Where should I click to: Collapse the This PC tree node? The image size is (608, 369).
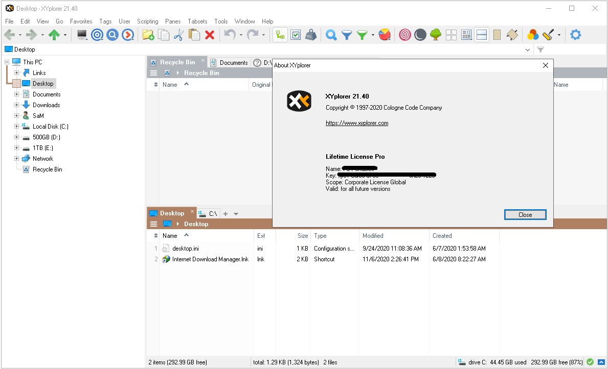coord(7,62)
